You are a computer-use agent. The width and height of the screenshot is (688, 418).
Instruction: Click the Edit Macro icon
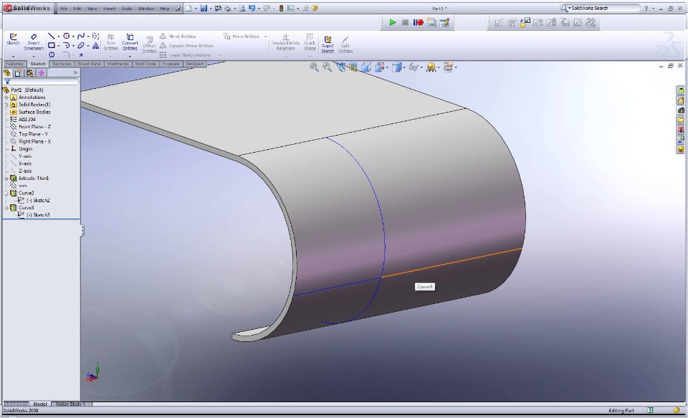coord(444,22)
